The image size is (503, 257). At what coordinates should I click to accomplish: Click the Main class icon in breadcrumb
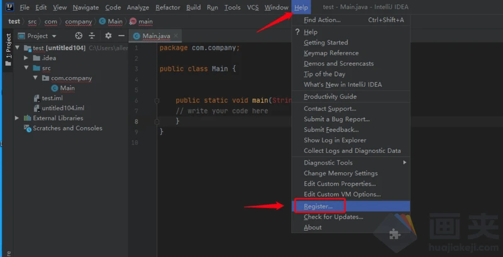coord(102,21)
